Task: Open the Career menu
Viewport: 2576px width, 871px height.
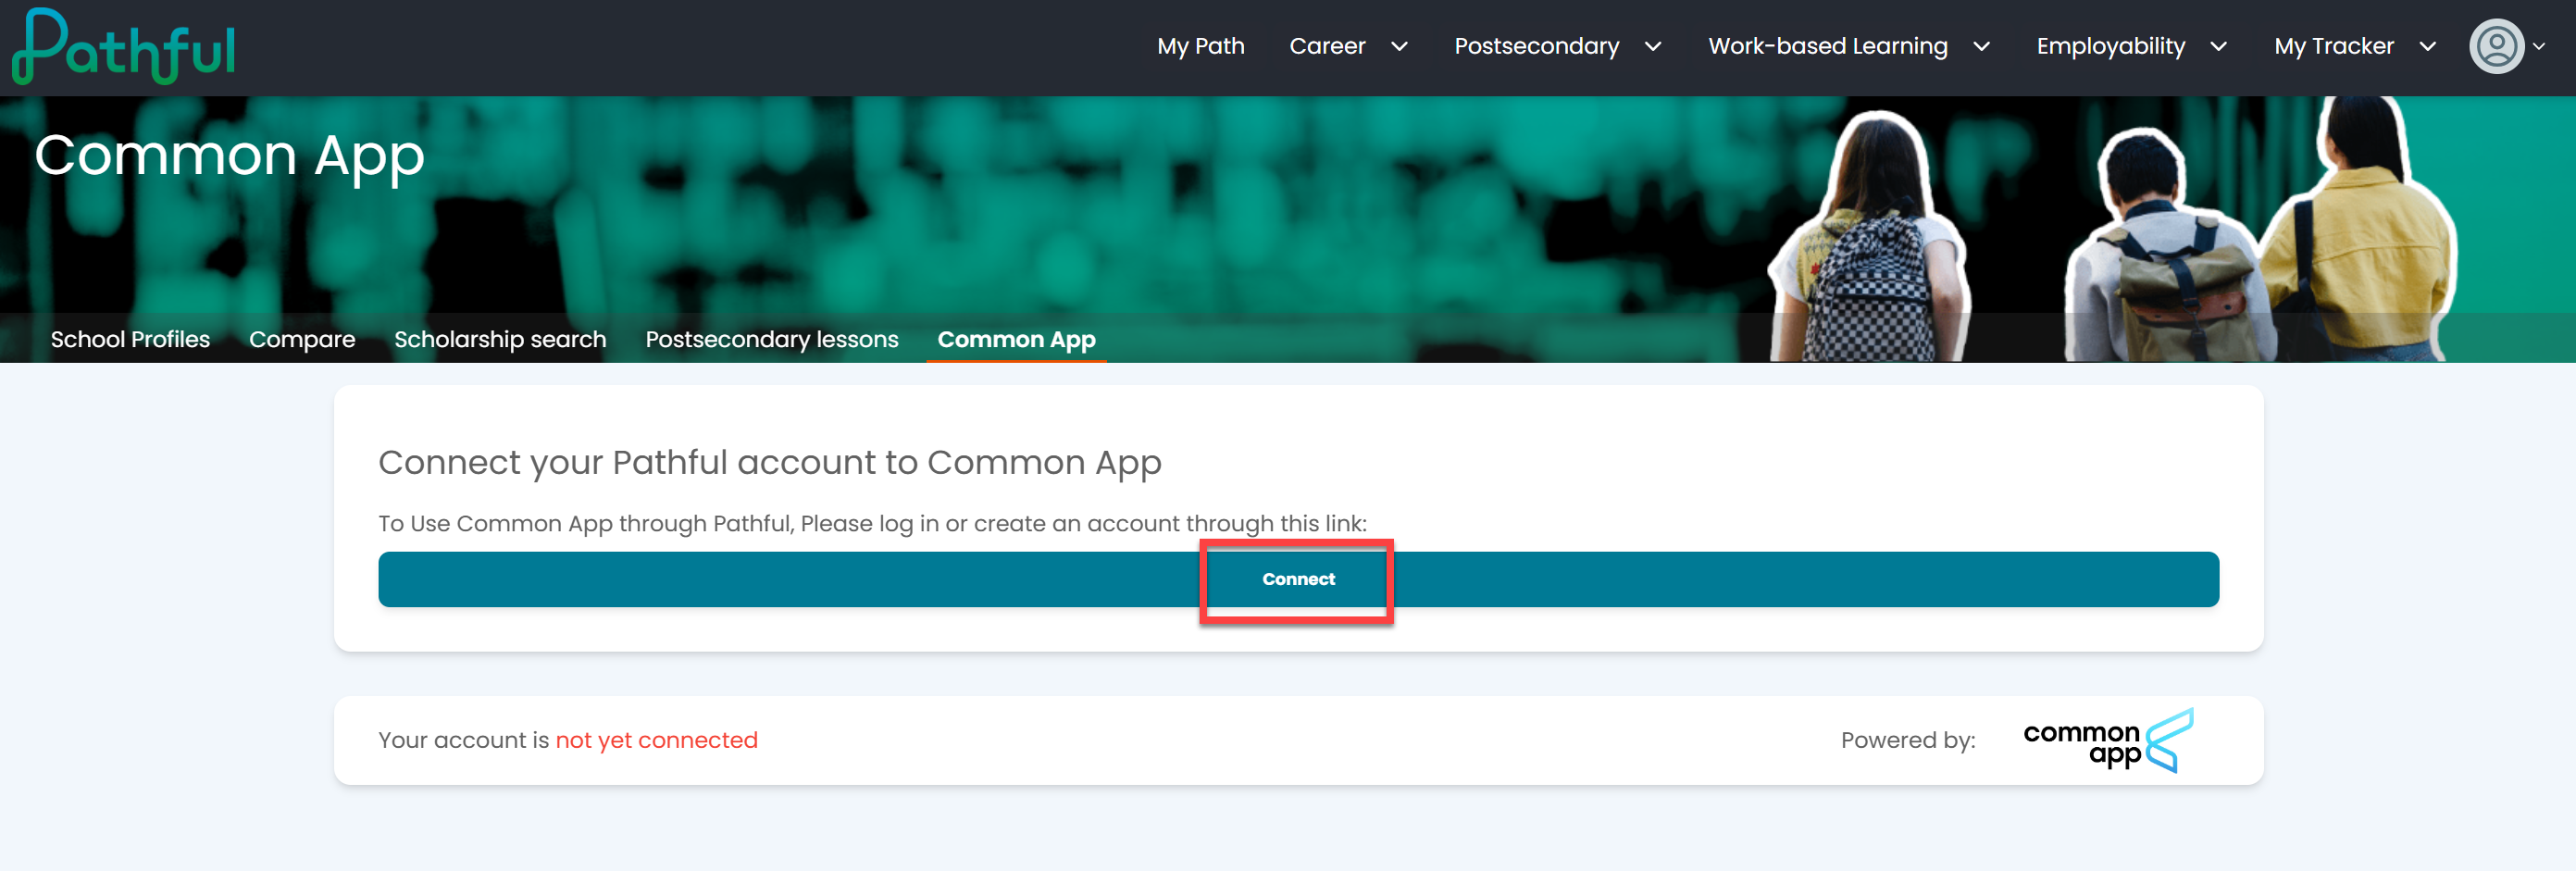Action: point(1327,46)
